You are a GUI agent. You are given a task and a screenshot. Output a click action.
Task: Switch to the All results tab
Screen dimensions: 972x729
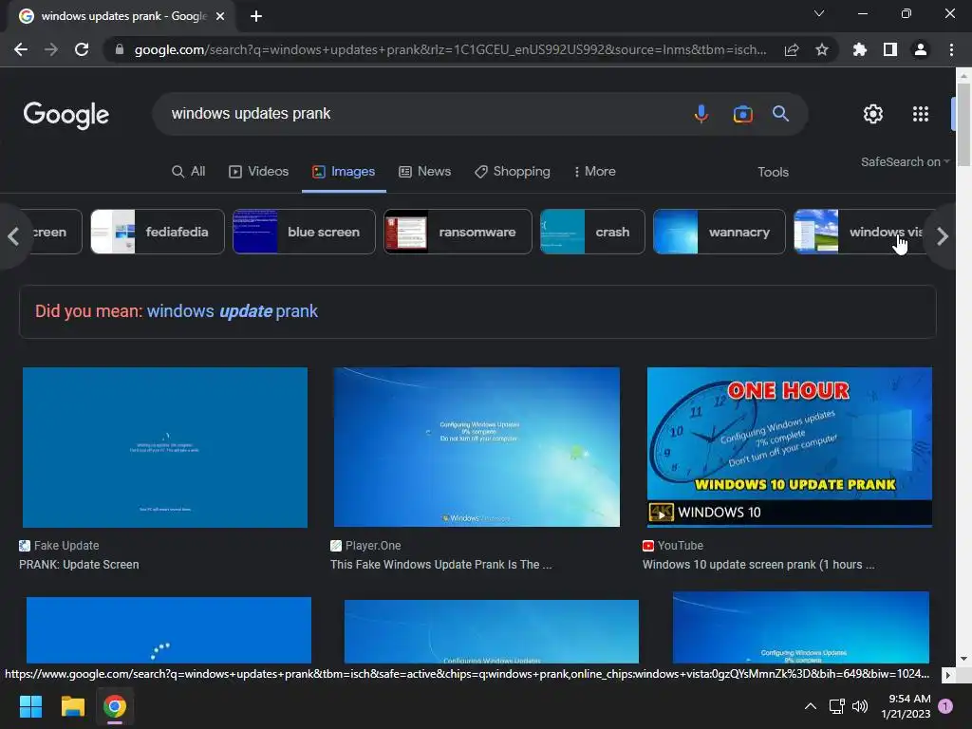click(x=189, y=172)
